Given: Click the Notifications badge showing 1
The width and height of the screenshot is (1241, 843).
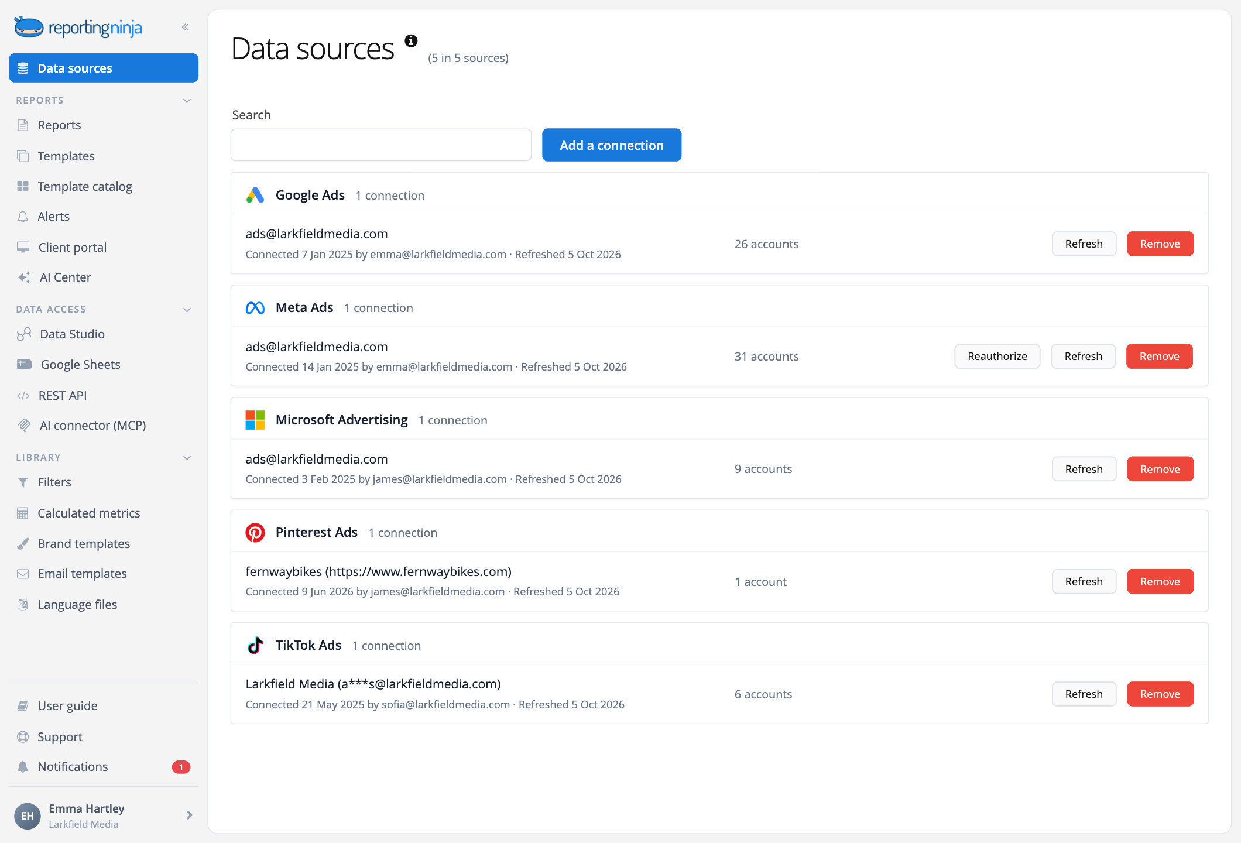Looking at the screenshot, I should point(181,767).
